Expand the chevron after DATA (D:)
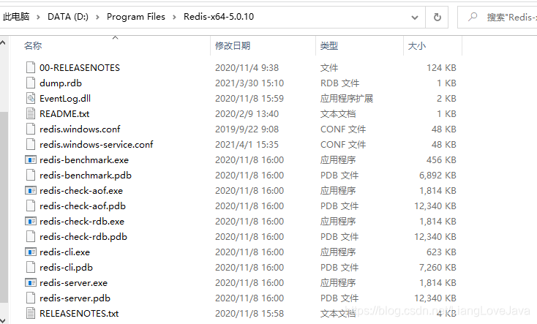The image size is (537, 324). click(x=97, y=17)
